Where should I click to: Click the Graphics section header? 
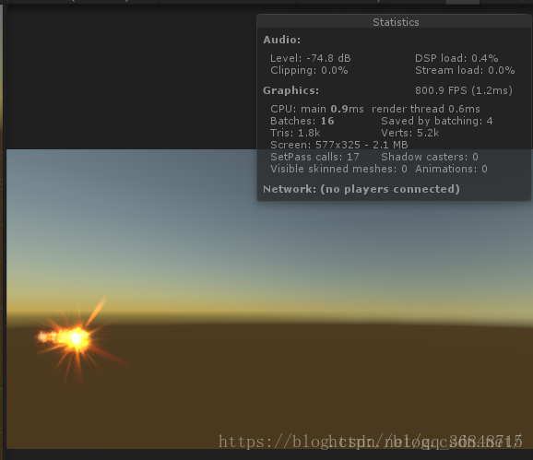tap(291, 90)
